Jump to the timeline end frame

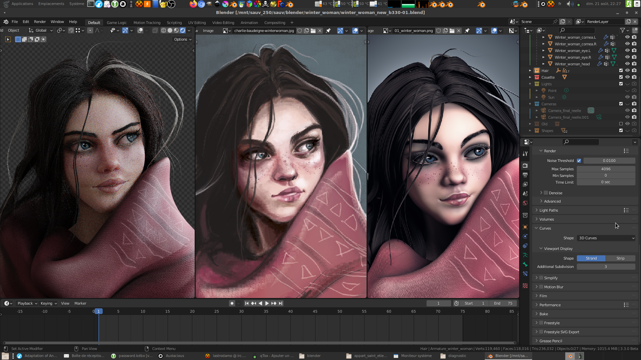(x=281, y=303)
